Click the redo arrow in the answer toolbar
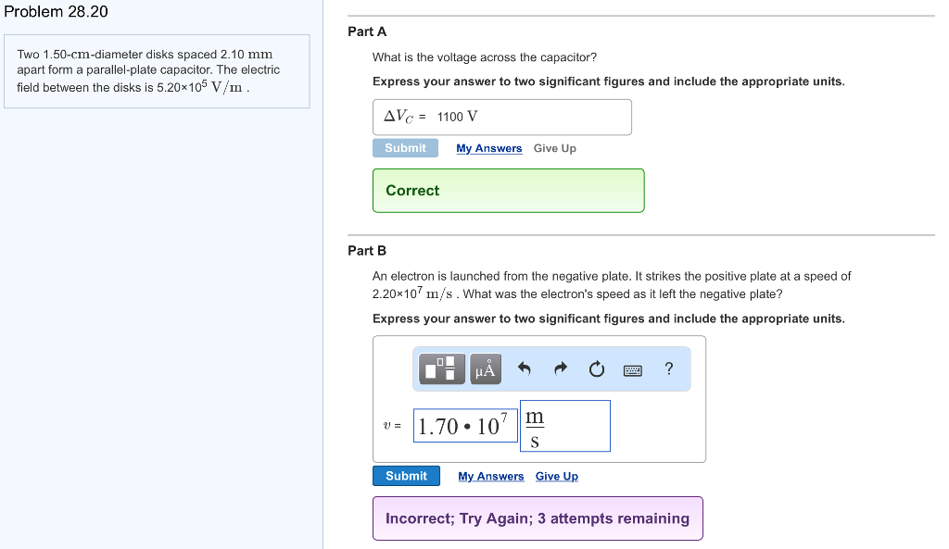Screen dimensions: 949x549 (560, 368)
